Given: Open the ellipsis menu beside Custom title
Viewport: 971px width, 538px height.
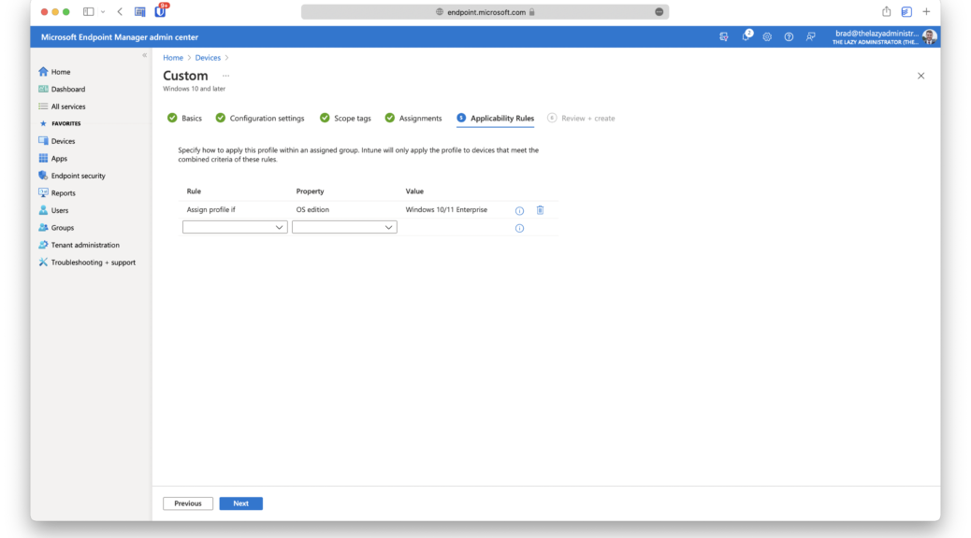Looking at the screenshot, I should [x=226, y=76].
